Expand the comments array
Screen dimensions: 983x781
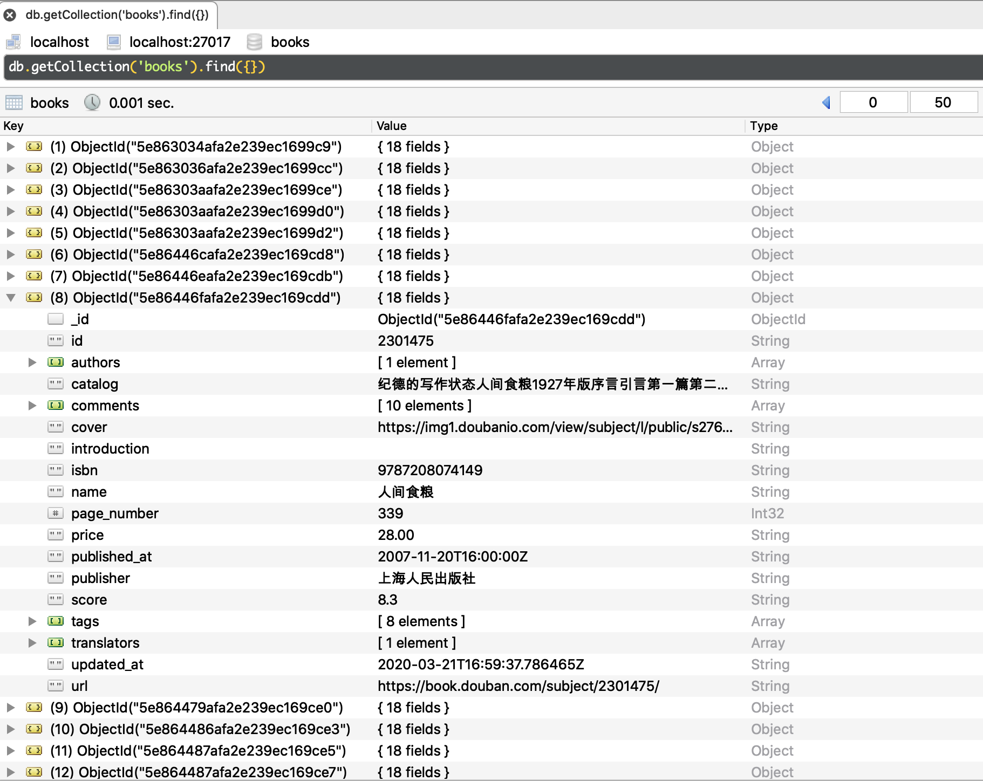click(x=32, y=406)
